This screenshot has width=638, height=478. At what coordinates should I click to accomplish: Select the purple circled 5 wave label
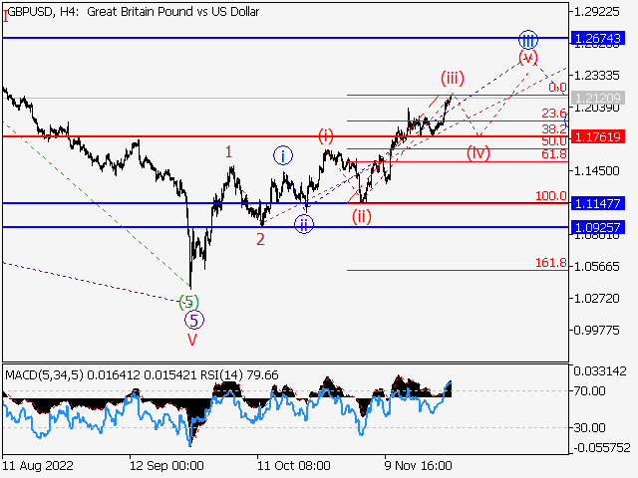tap(194, 321)
